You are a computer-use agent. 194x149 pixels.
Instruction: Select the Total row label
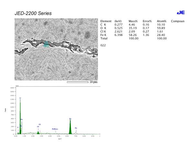point(104,38)
